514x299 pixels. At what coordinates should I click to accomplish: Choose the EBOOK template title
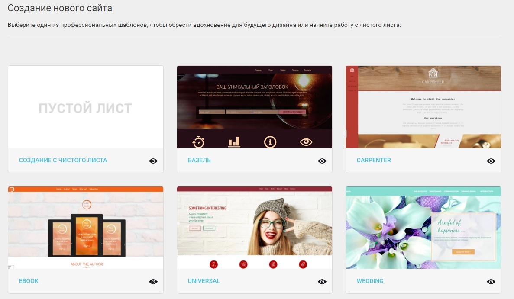pos(29,281)
